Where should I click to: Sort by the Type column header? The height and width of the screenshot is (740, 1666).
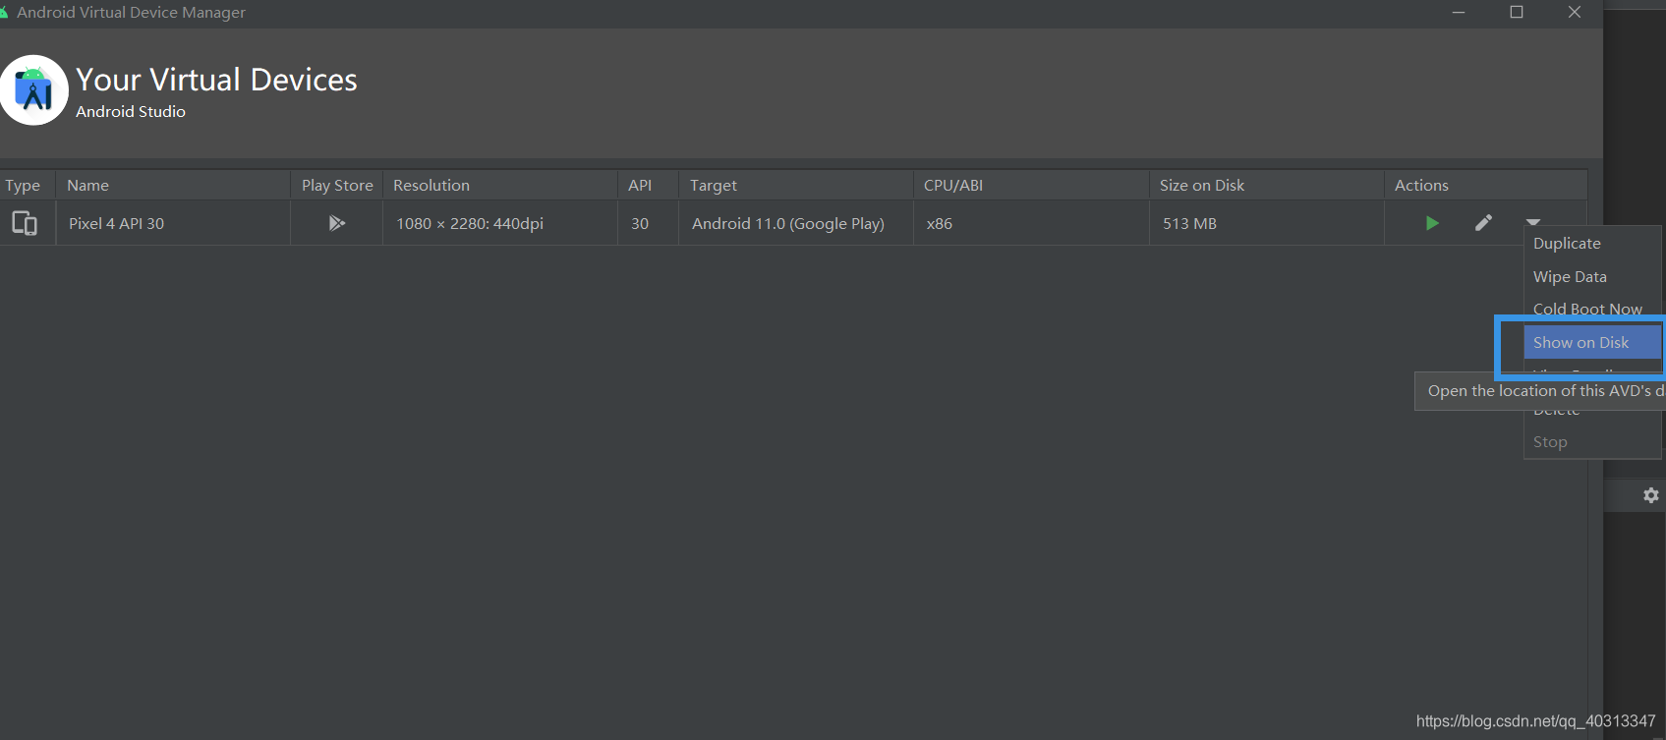[28, 185]
